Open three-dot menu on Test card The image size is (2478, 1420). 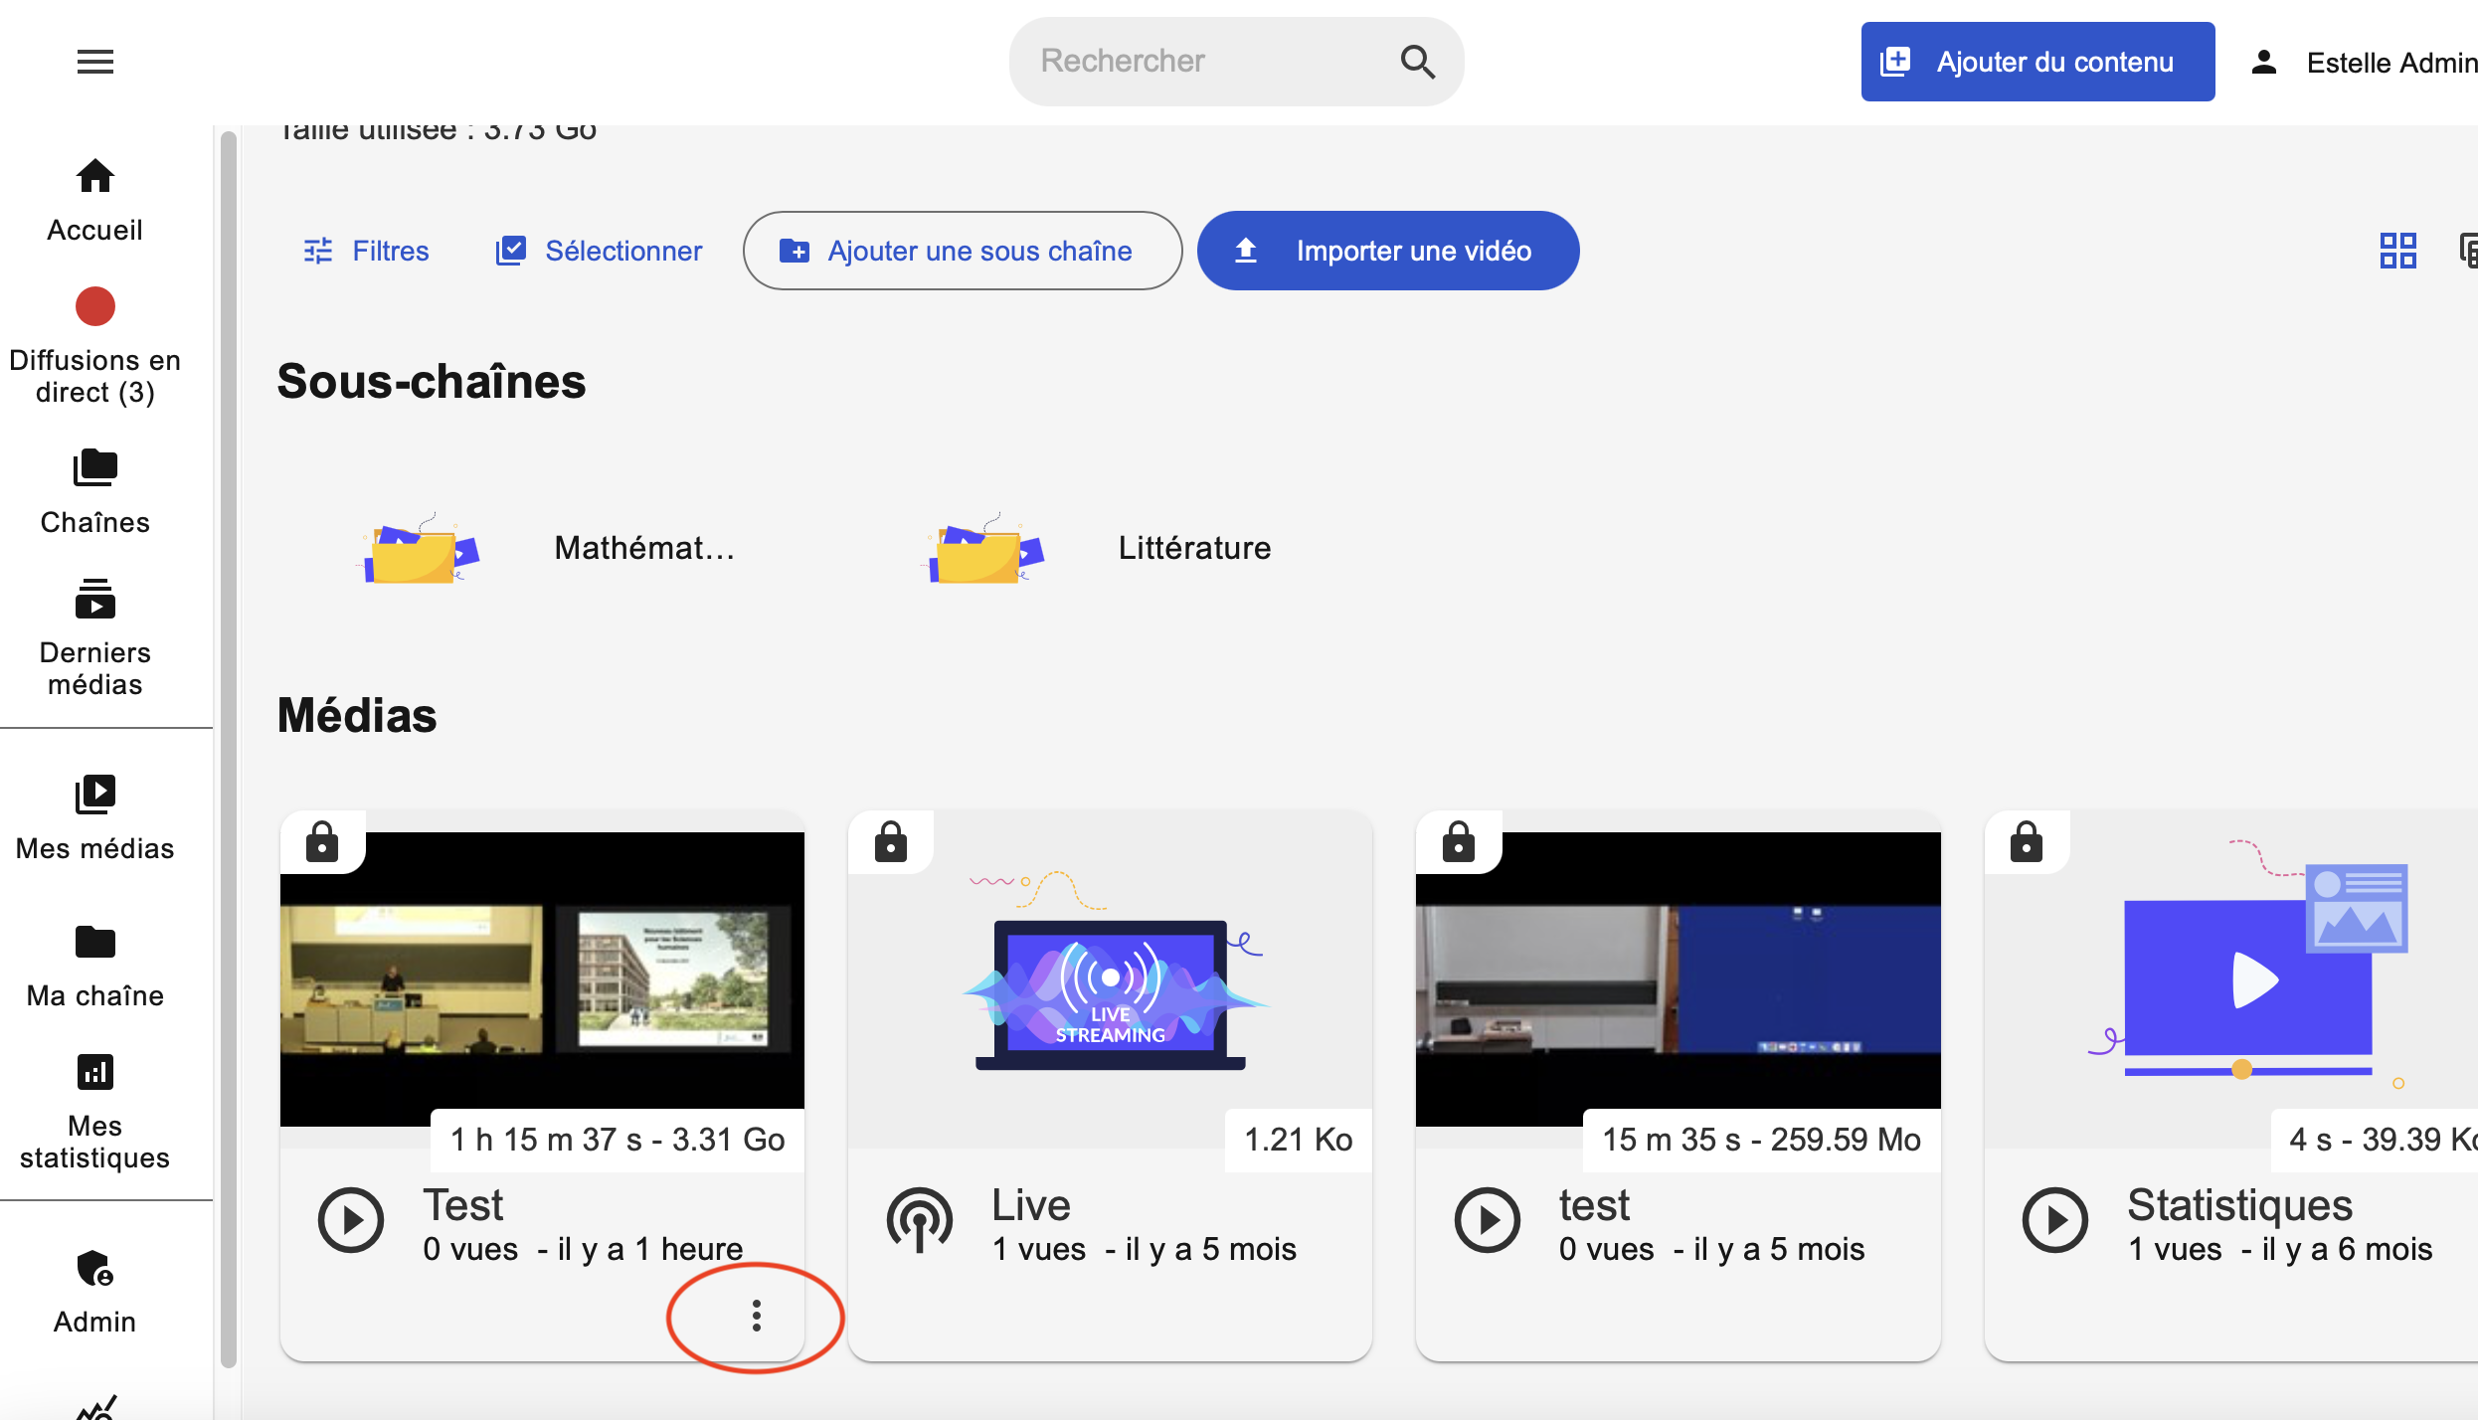click(x=757, y=1315)
